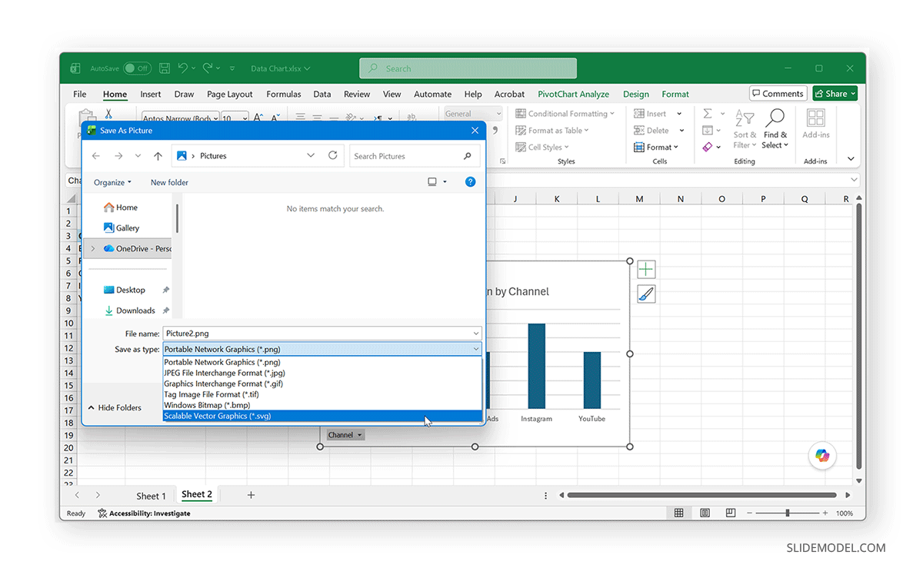This screenshot has width=923, height=571.
Task: Open the change view dropdown in dialog
Action: [445, 182]
